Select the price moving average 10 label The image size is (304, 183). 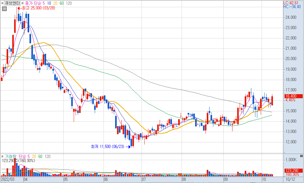point(49,3)
